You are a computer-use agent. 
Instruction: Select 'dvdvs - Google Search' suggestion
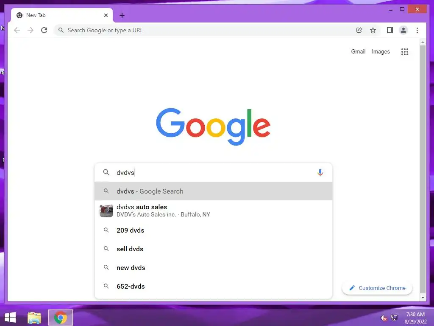[x=213, y=191]
